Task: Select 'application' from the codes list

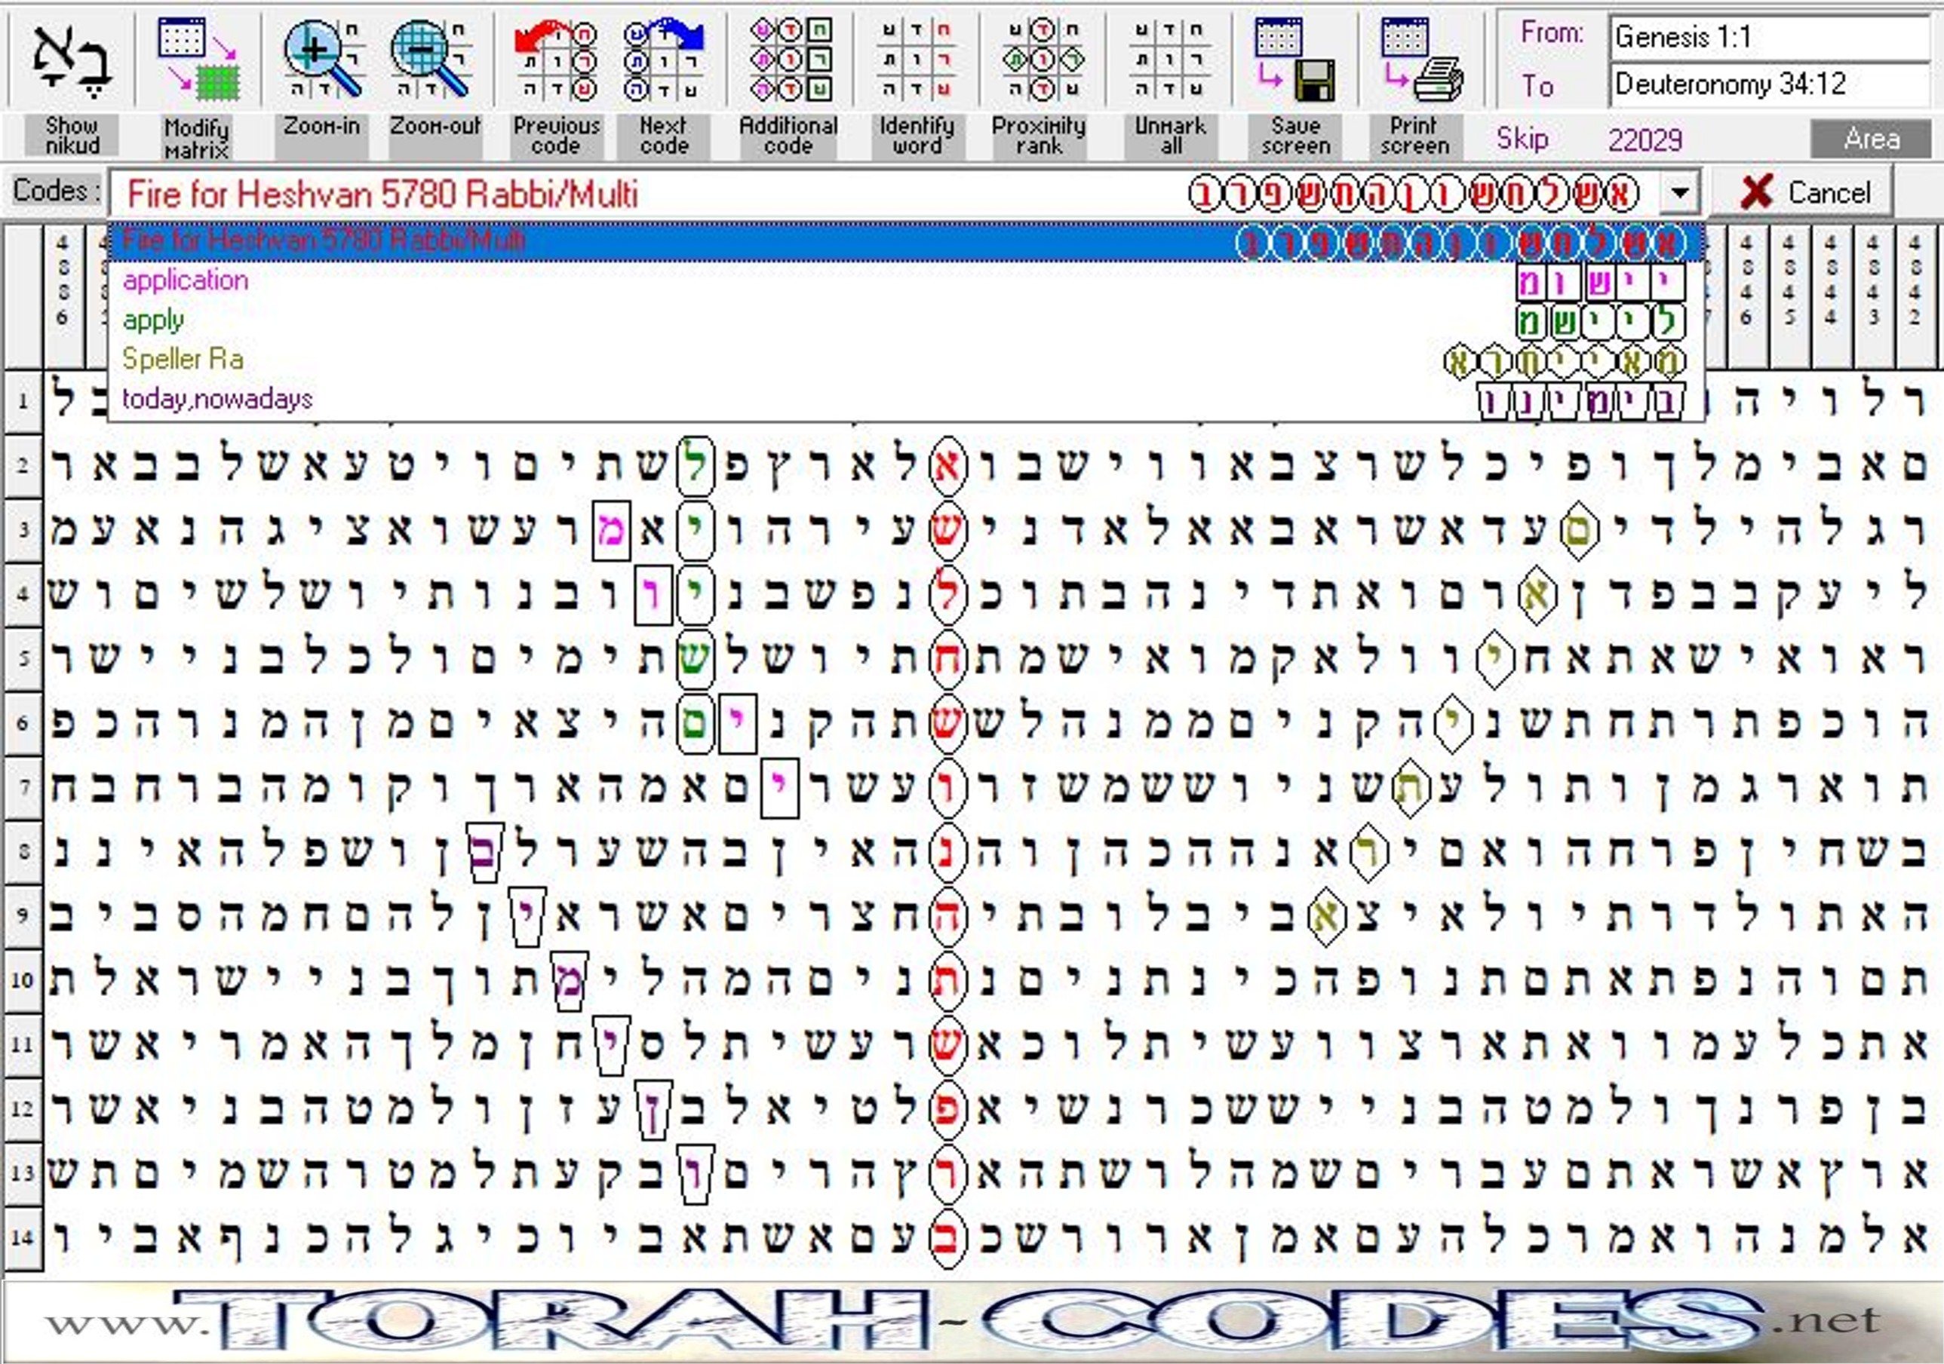Action: pyautogui.click(x=186, y=281)
